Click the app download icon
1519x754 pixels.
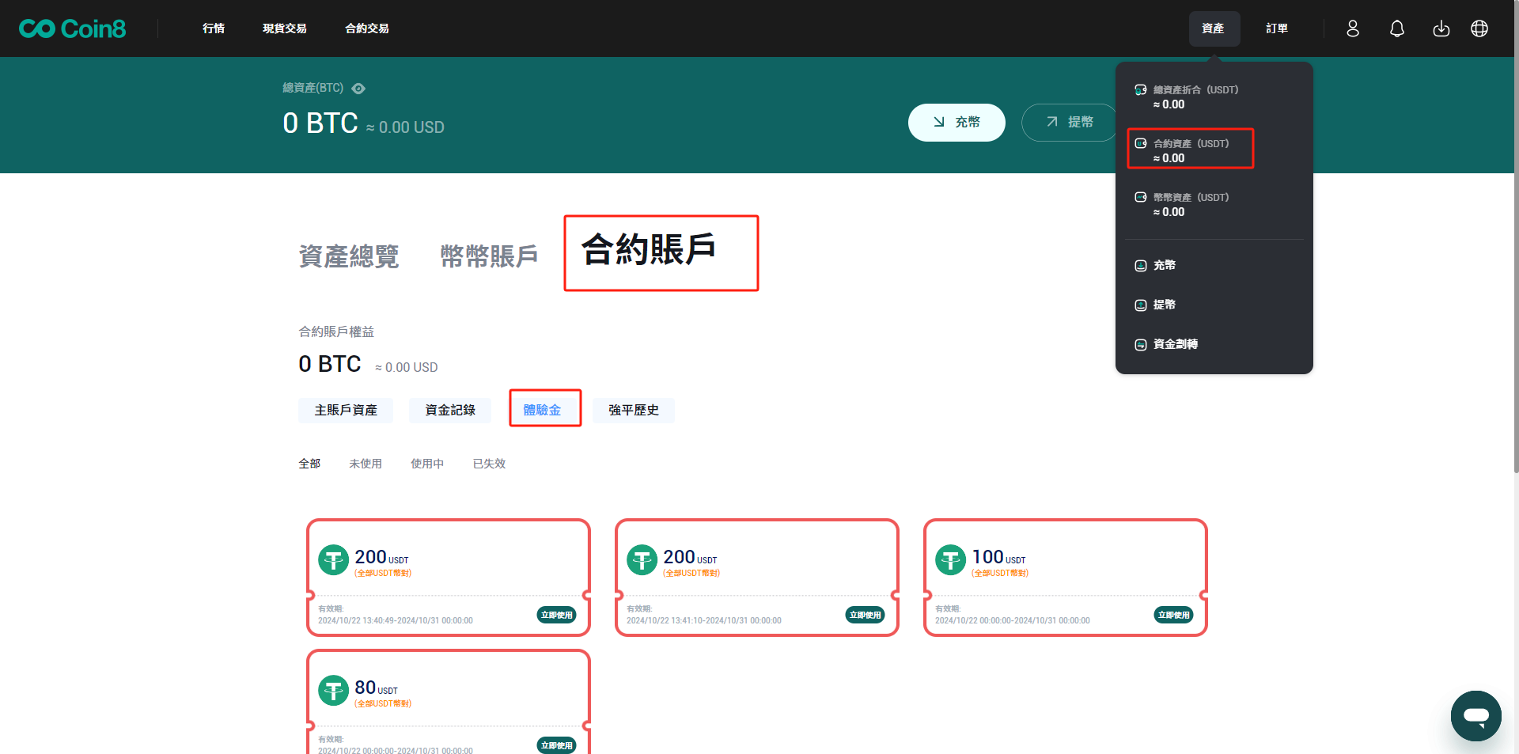(x=1441, y=28)
